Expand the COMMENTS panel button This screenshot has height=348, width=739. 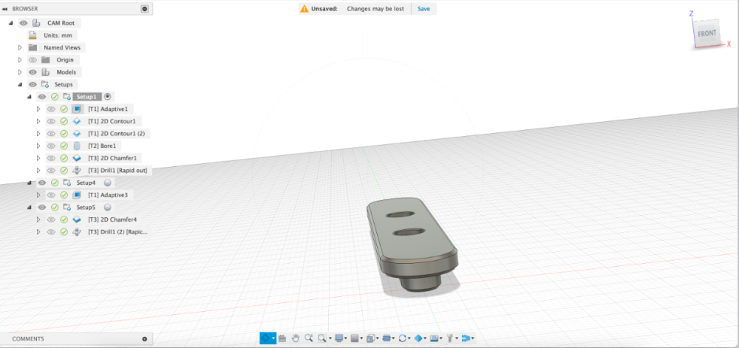pyautogui.click(x=145, y=339)
